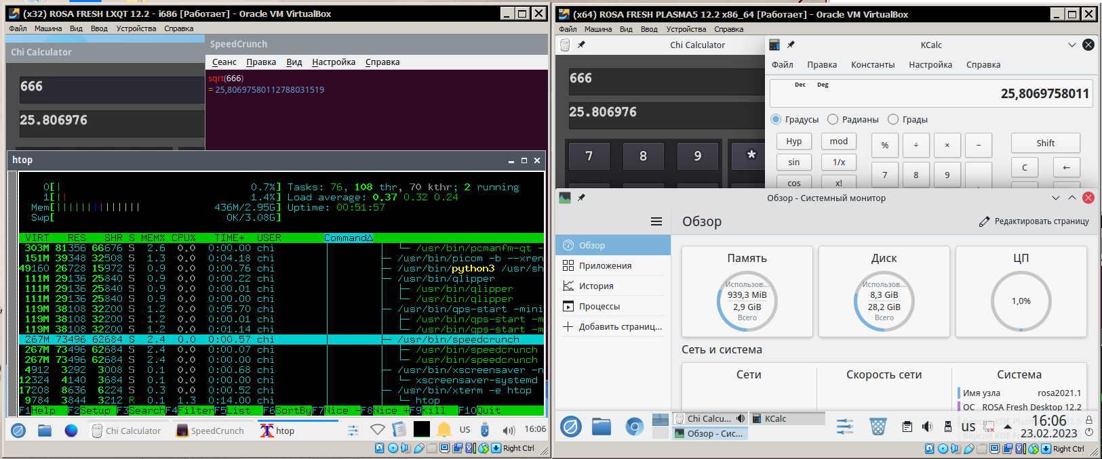1102x459 pixels.
Task: Open clipboard icon in Plasma system tray
Action: click(x=907, y=427)
